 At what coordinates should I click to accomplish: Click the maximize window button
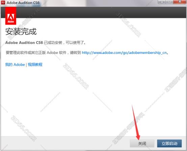169,2
